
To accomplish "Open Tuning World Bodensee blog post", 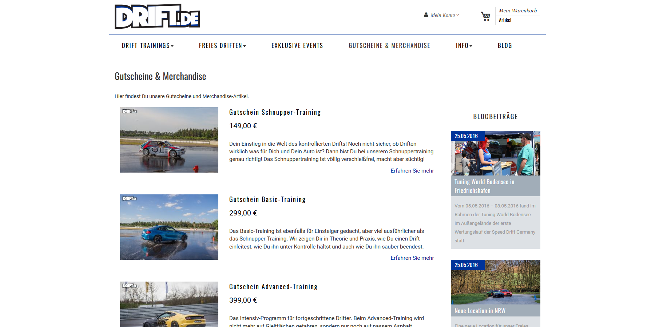I will pyautogui.click(x=484, y=186).
